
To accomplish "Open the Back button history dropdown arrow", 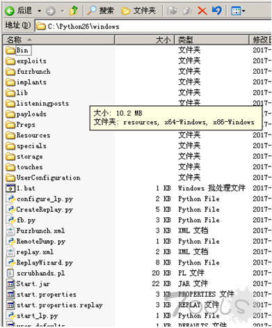I will (x=39, y=11).
